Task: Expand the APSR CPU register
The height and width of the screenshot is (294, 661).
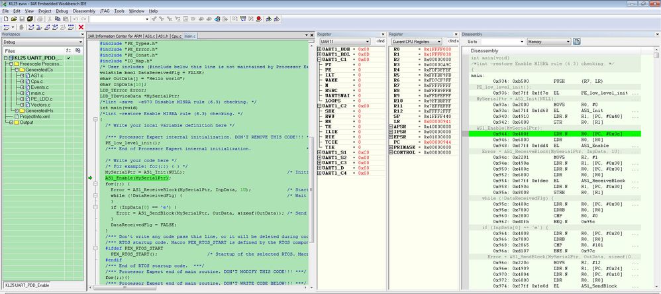Action: click(x=390, y=126)
